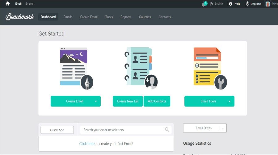Click the Benchmark logo
The height and width of the screenshot is (155, 278).
coord(19,17)
